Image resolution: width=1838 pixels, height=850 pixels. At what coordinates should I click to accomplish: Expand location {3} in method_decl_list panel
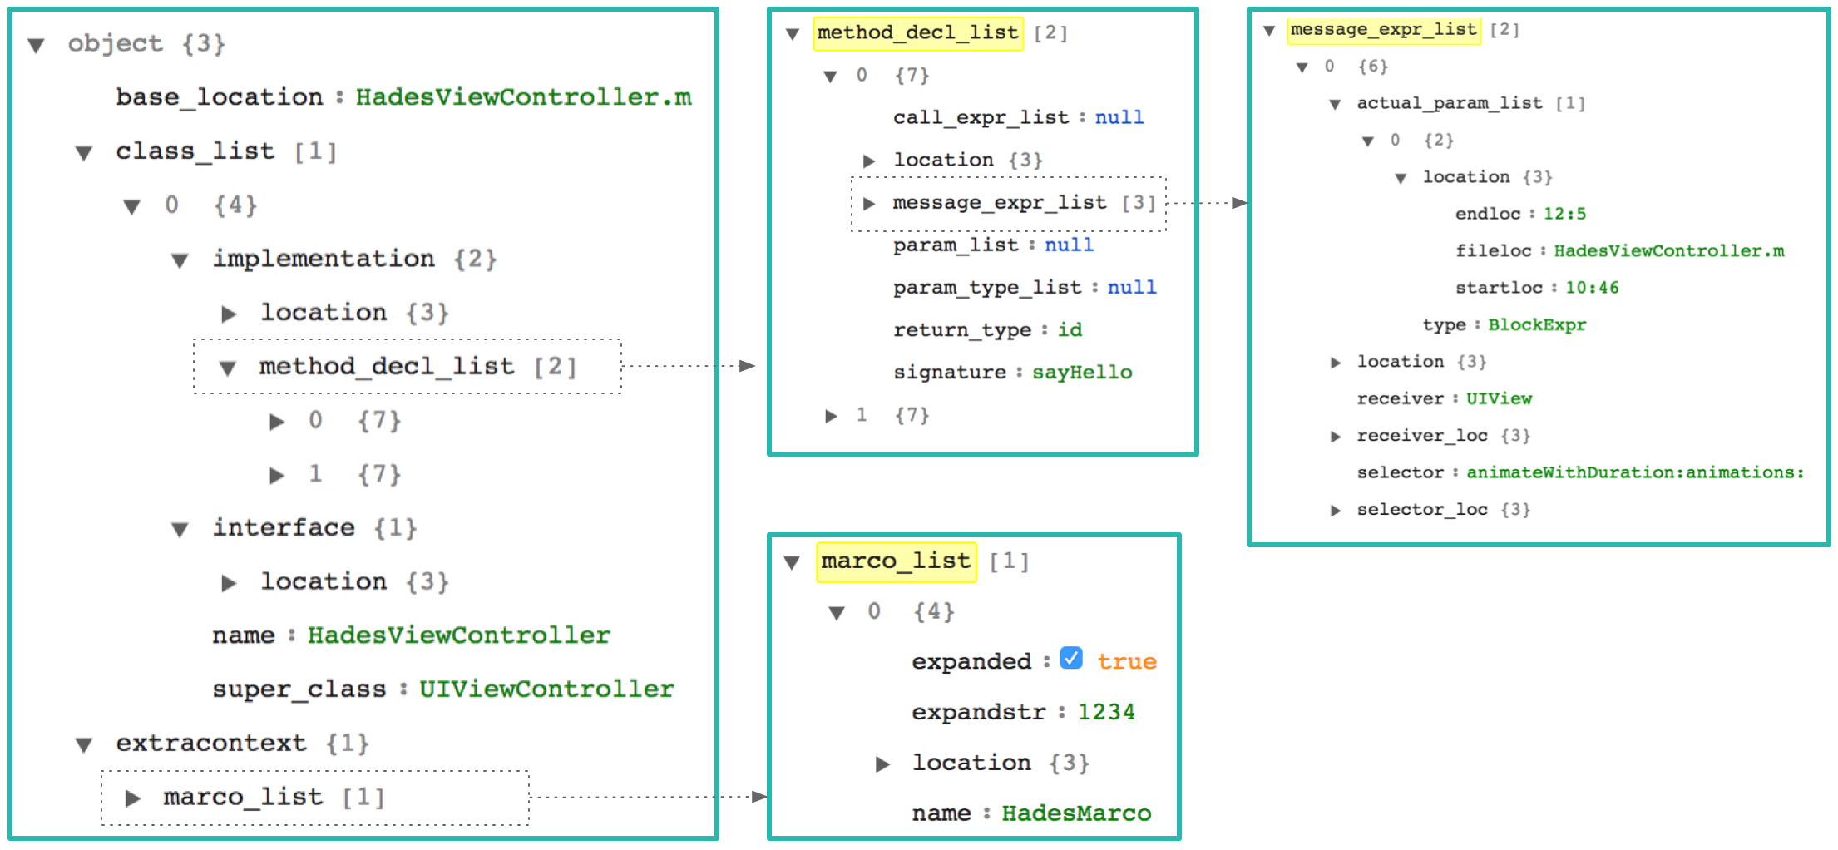coord(869,161)
